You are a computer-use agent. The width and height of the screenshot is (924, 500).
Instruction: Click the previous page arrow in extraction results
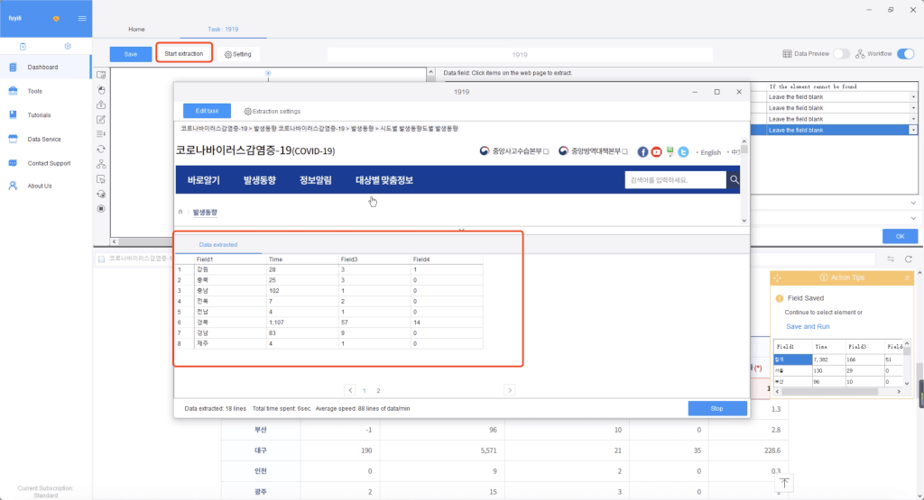tap(350, 390)
